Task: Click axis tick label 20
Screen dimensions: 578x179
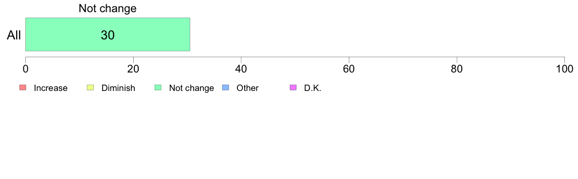Action: tap(133, 69)
